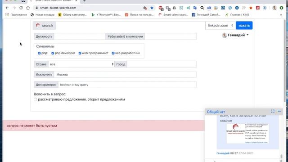Viewport: 288px width, 162px height.
Task: Uncheck the php developer checkbox
Action: (53, 53)
